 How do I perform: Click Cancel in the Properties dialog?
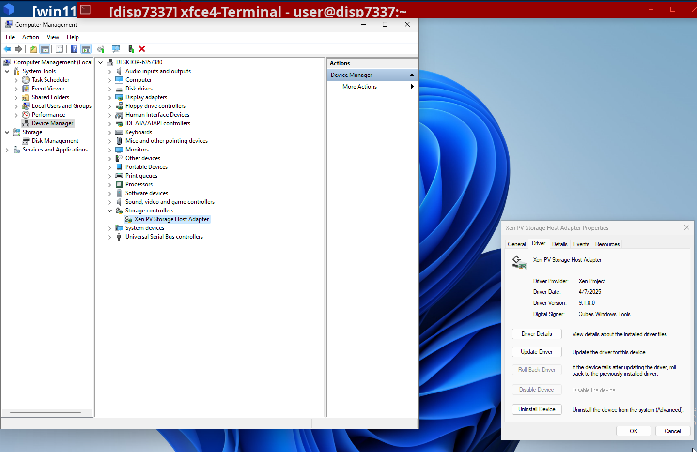(x=673, y=431)
